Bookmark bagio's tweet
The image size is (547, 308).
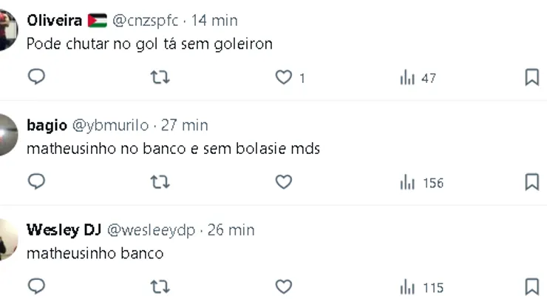point(531,181)
